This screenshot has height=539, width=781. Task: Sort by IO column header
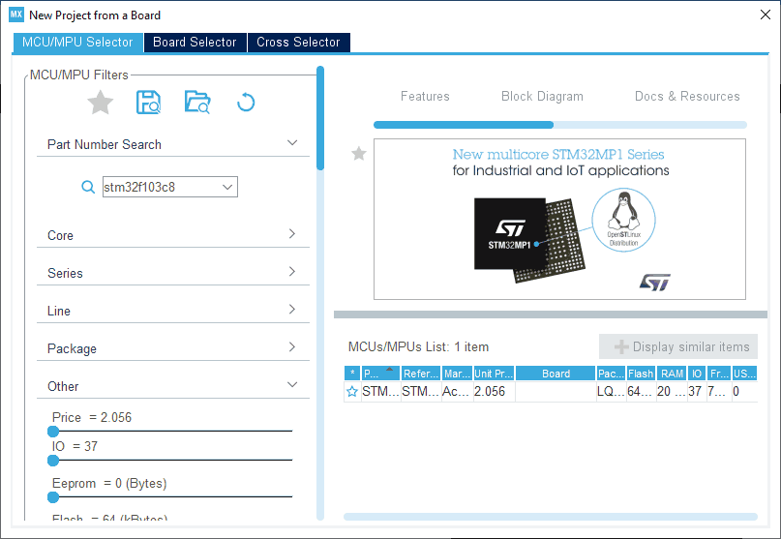coord(697,374)
